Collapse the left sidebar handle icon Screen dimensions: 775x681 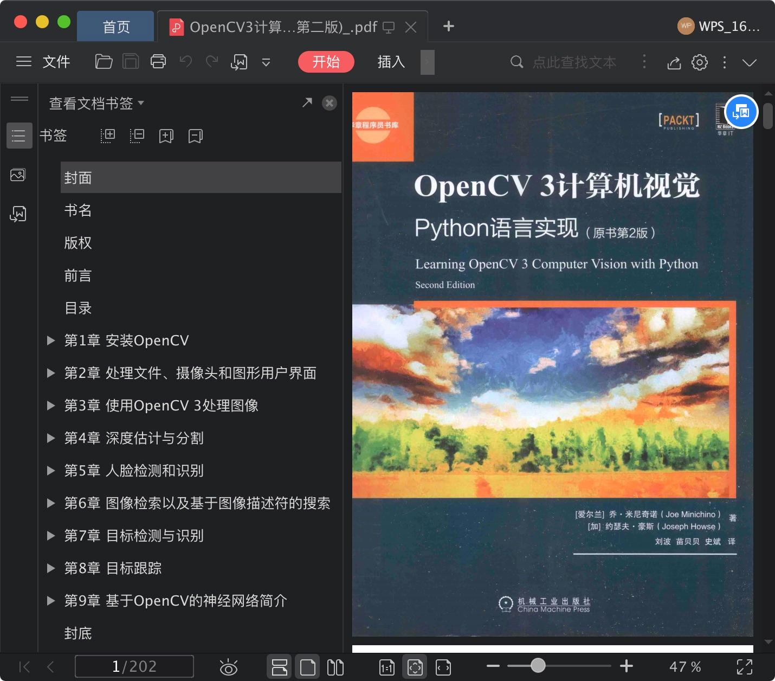20,99
